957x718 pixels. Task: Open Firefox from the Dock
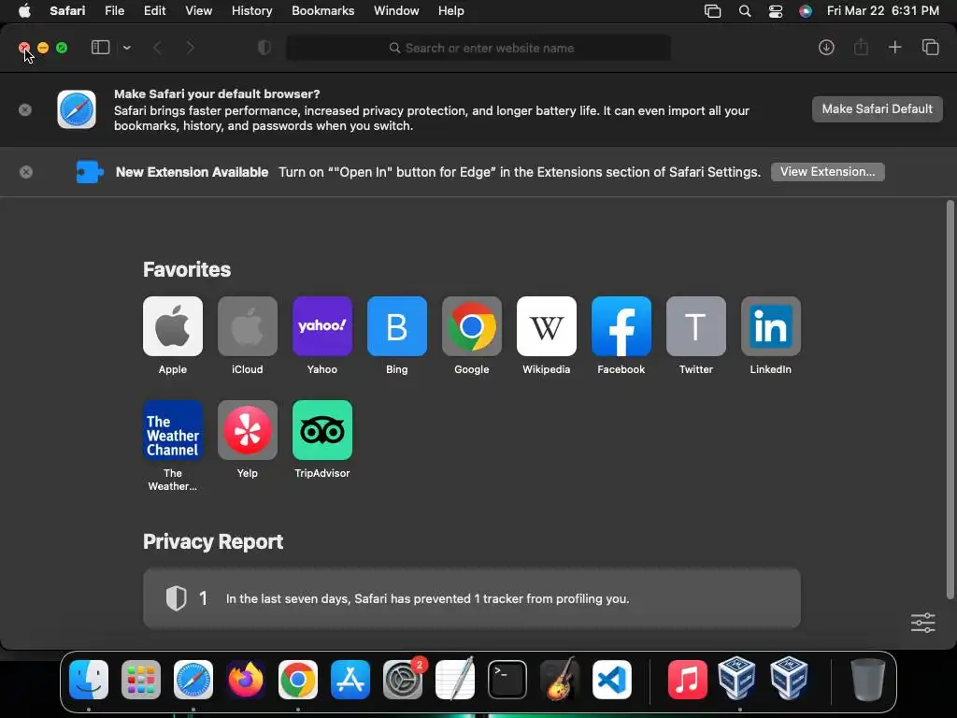(246, 680)
